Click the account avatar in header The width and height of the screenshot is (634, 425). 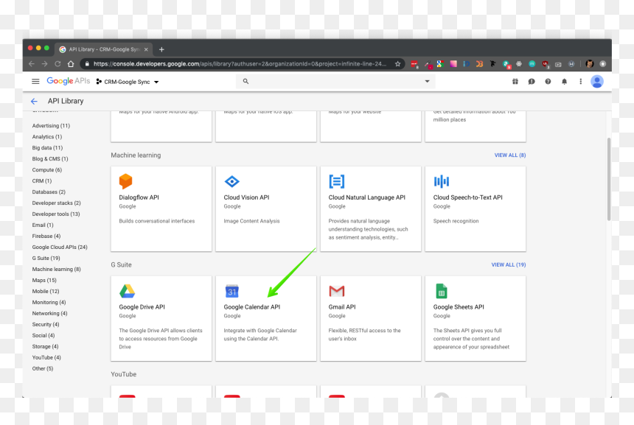coord(597,81)
